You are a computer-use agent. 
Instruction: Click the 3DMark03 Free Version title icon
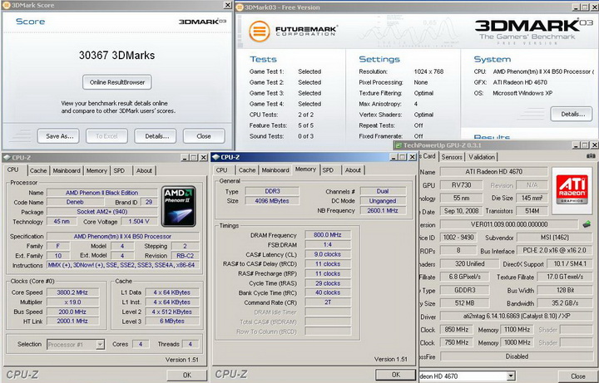[x=240, y=7]
